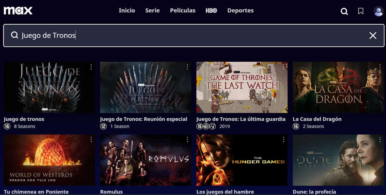Viewport: 386px width, 195px height.
Task: Click age rating 16 badge under Juego de tronos
Action: click(7, 126)
